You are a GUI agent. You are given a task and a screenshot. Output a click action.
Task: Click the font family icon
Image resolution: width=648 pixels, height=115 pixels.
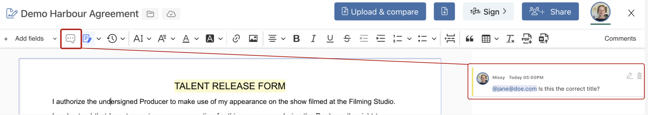click(x=162, y=39)
